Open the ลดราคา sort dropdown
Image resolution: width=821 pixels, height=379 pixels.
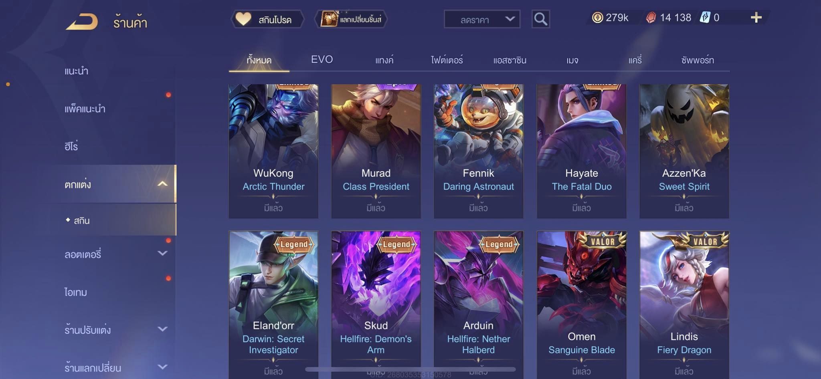click(x=482, y=19)
